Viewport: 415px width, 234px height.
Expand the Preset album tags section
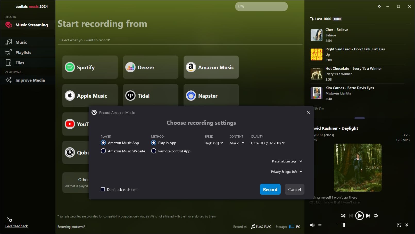click(287, 161)
